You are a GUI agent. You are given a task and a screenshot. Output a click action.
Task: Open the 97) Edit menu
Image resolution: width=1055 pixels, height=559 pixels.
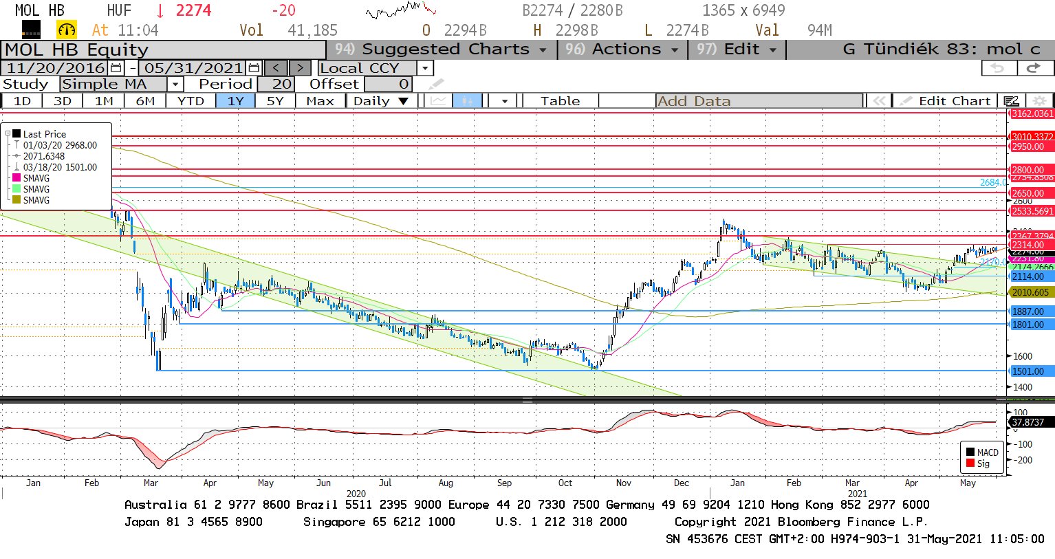736,50
